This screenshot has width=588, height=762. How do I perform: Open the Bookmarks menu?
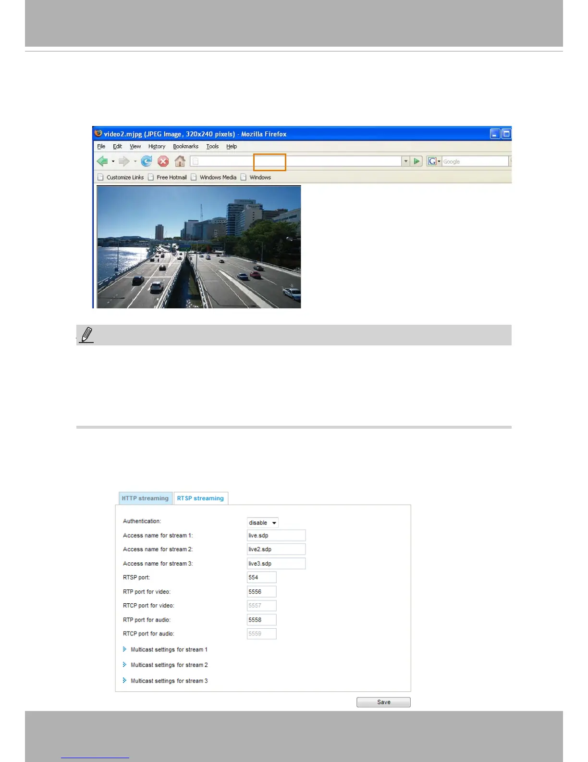coord(185,146)
